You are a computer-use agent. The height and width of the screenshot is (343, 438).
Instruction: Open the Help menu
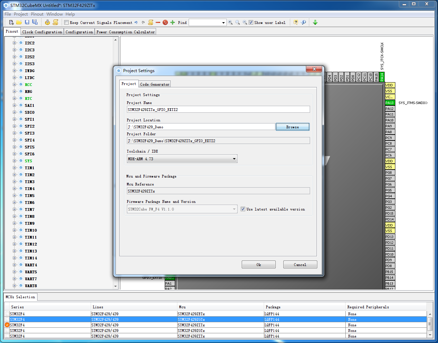point(70,14)
